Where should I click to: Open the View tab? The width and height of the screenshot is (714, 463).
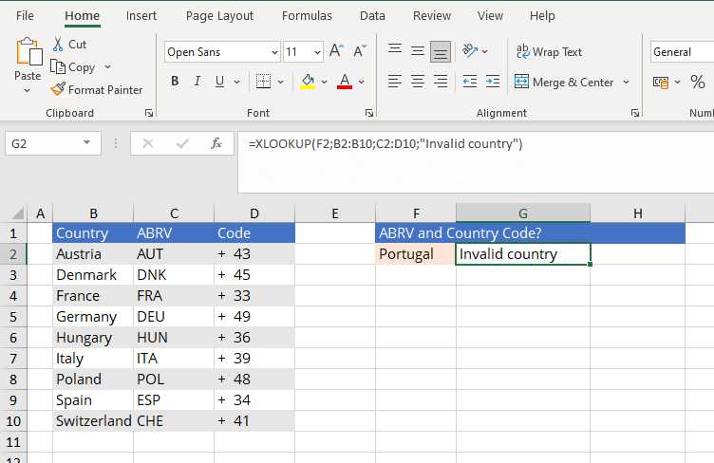(x=491, y=16)
